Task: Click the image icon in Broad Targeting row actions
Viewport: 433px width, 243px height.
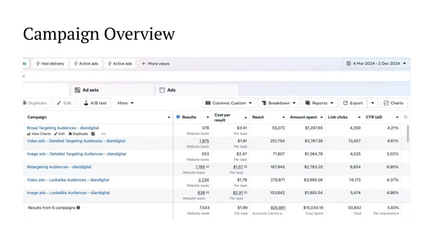Action: pyautogui.click(x=93, y=134)
